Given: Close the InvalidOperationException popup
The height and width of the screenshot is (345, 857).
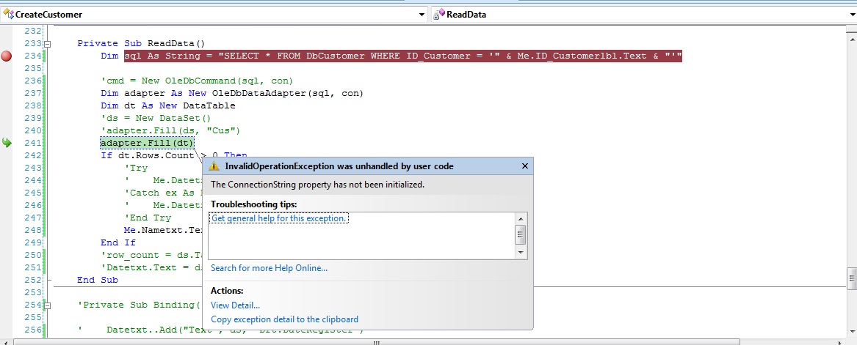Looking at the screenshot, I should point(524,166).
